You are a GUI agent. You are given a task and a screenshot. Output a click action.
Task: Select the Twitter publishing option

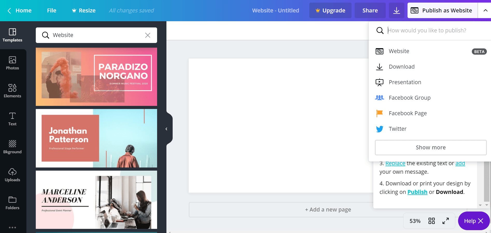(397, 129)
